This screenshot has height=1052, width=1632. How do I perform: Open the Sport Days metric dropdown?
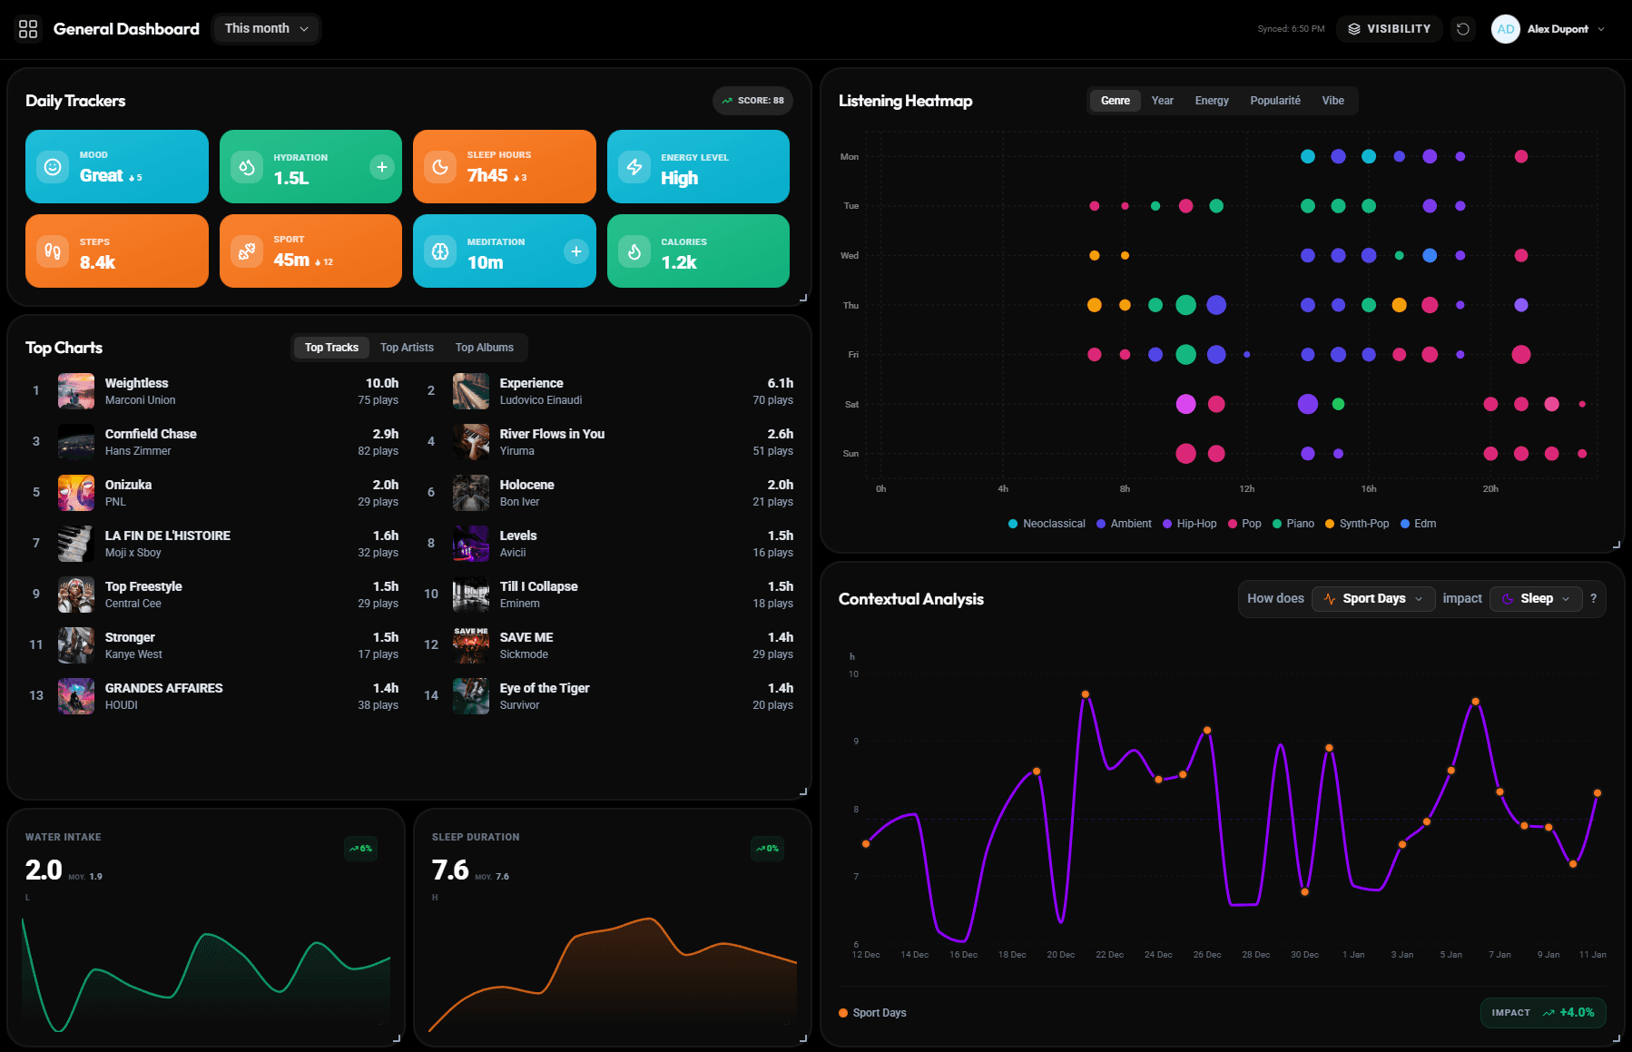1372,598
